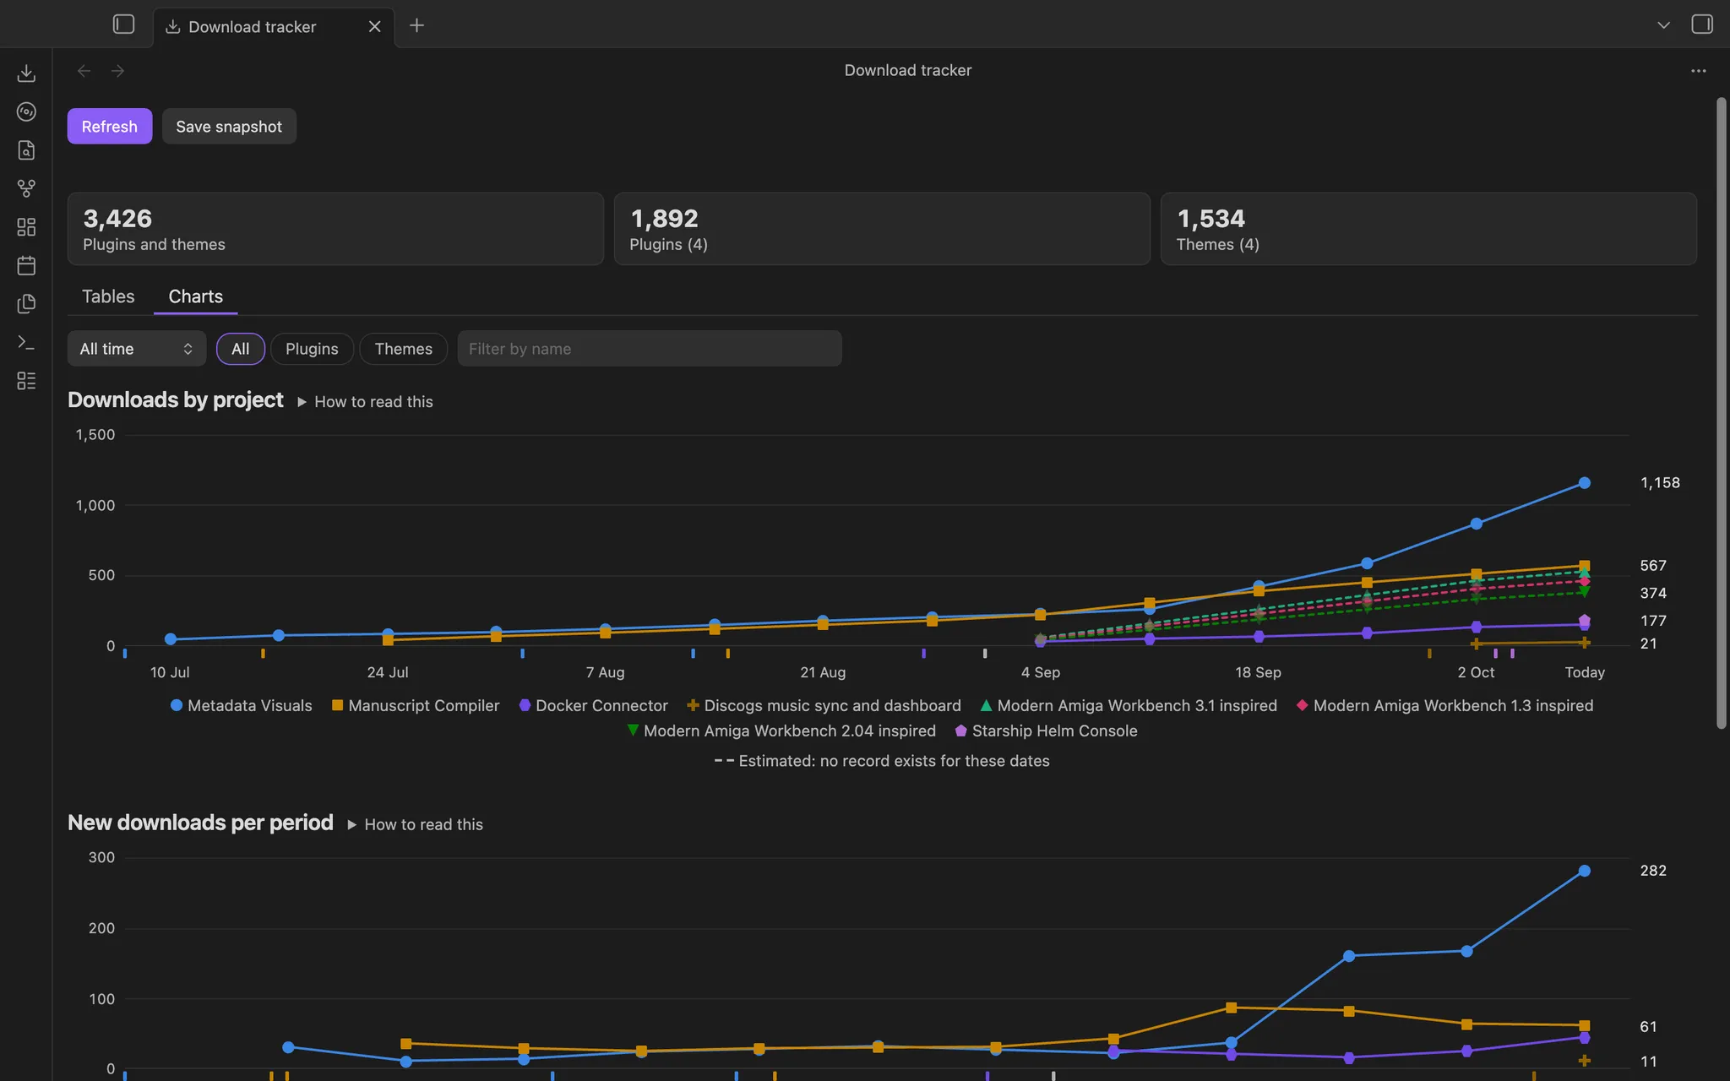Close the Download tracker tab
This screenshot has height=1081, width=1730.
point(375,26)
